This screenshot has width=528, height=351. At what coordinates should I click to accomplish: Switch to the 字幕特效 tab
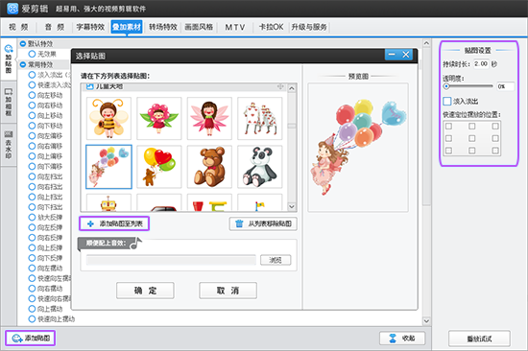(x=90, y=27)
